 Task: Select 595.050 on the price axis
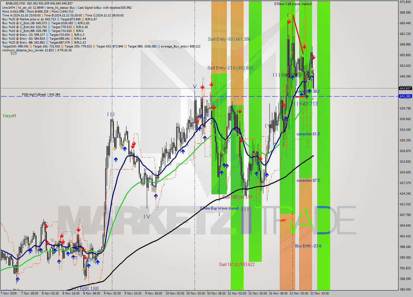405,258
